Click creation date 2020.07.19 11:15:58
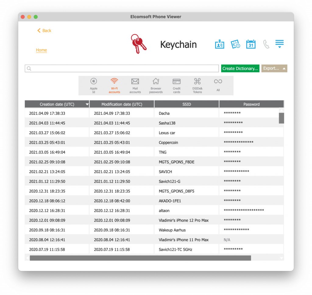 pos(47,250)
